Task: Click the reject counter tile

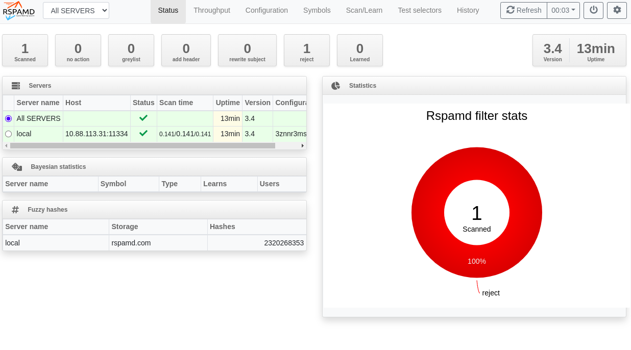Action: [x=306, y=51]
